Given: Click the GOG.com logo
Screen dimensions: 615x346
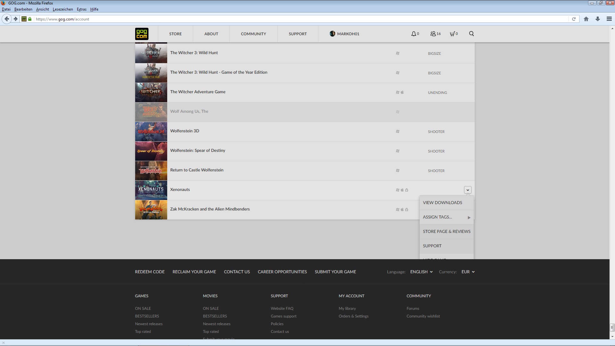Looking at the screenshot, I should pos(142,34).
